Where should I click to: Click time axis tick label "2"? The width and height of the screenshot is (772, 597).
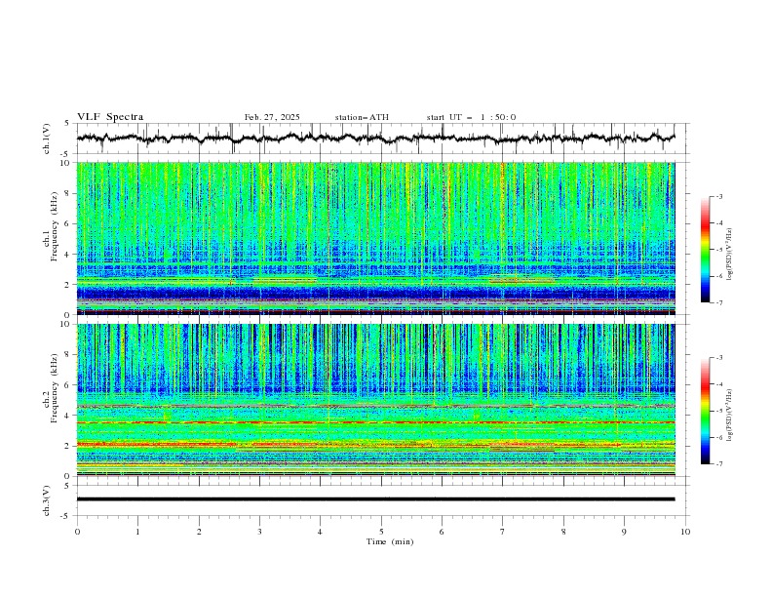[x=199, y=532]
